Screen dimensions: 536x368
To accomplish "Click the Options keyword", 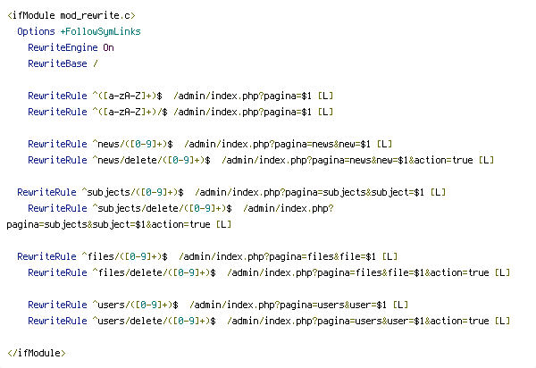I will click(36, 31).
